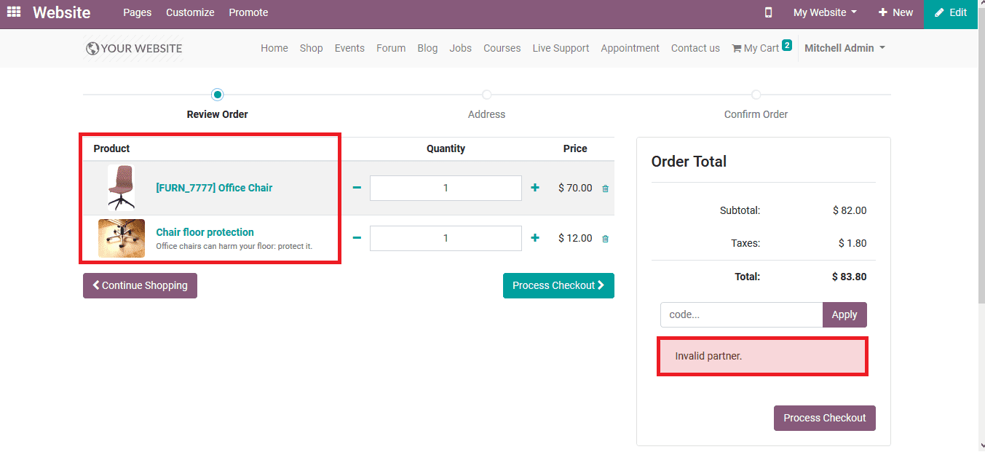Open the apps grid menu icon
This screenshot has height=452, width=985.
click(14, 12)
